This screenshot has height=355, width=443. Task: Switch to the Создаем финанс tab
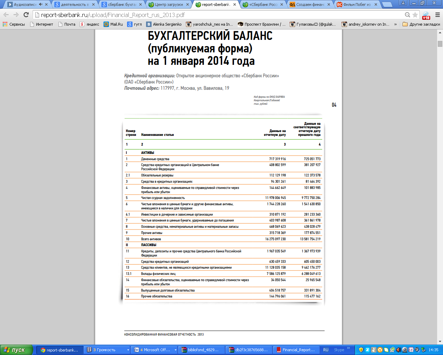310,5
